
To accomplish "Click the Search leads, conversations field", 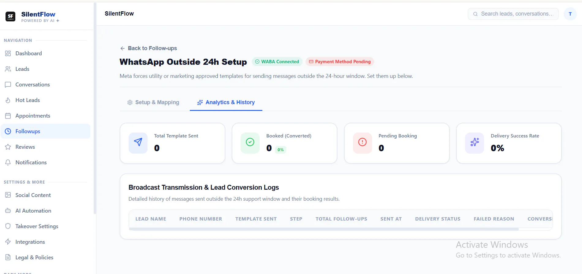I will coord(513,14).
